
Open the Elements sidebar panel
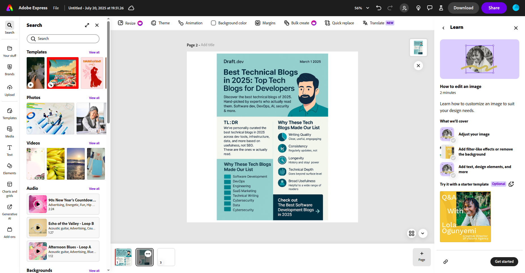point(10,169)
